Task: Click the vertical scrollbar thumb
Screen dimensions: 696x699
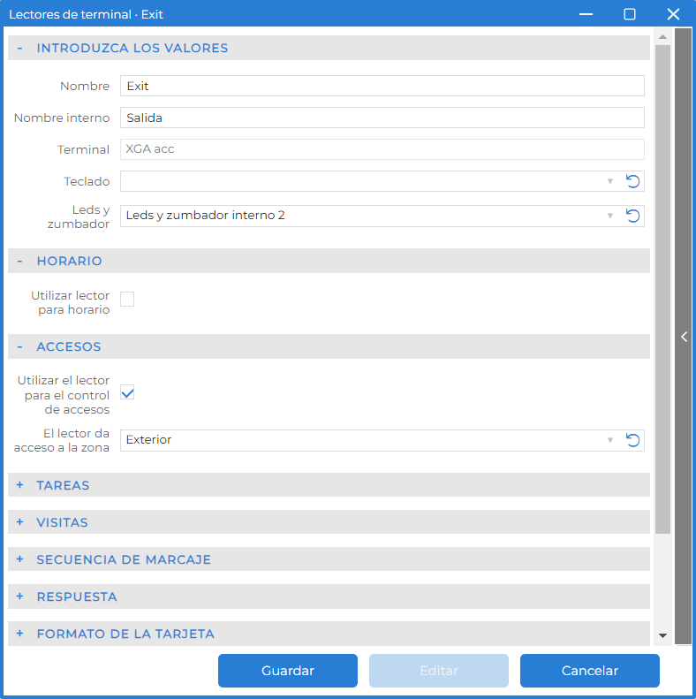Action: (662, 289)
